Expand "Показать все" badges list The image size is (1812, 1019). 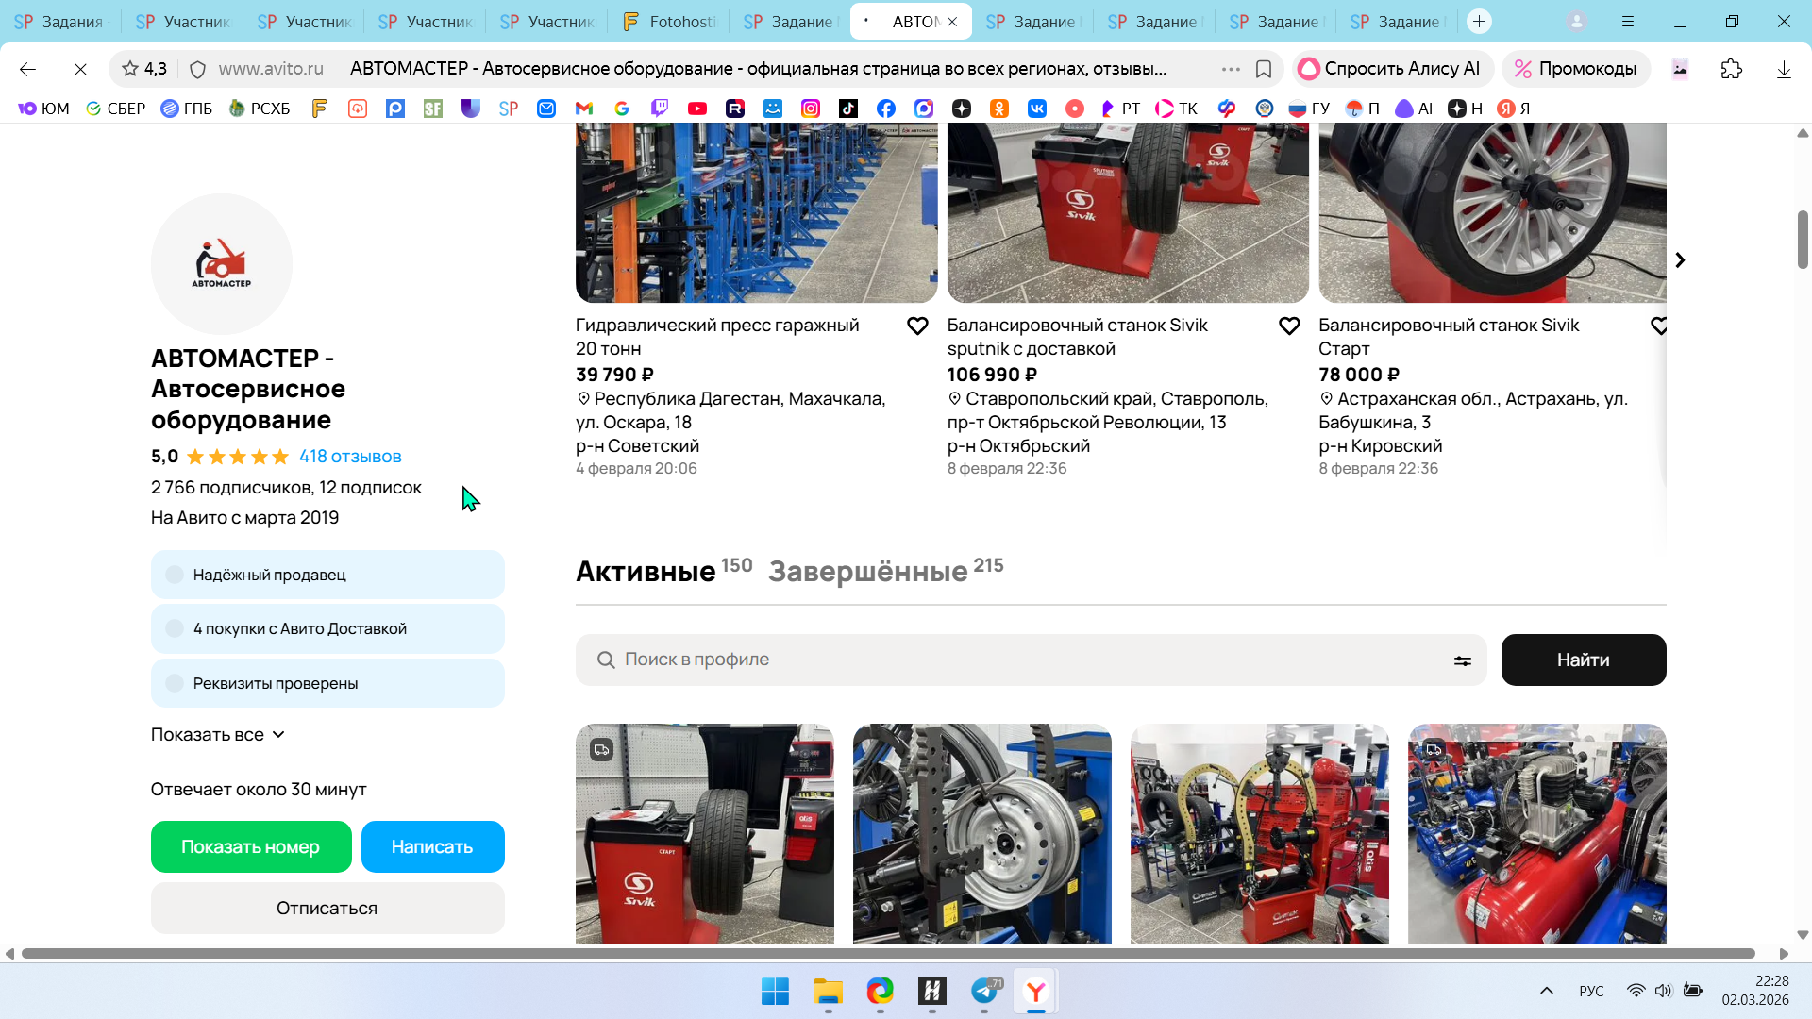218,735
